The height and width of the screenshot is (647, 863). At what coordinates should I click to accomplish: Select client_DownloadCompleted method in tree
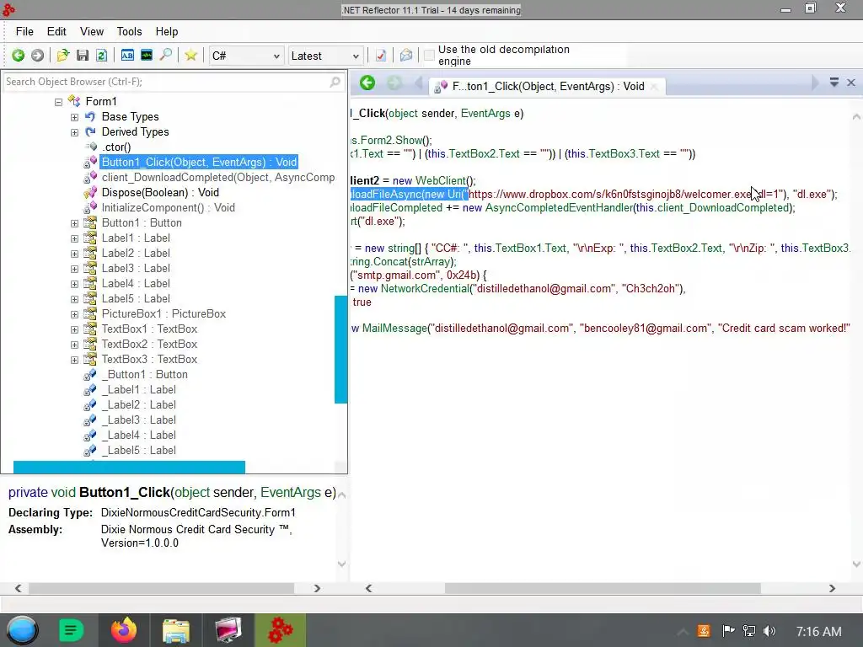pyautogui.click(x=218, y=178)
